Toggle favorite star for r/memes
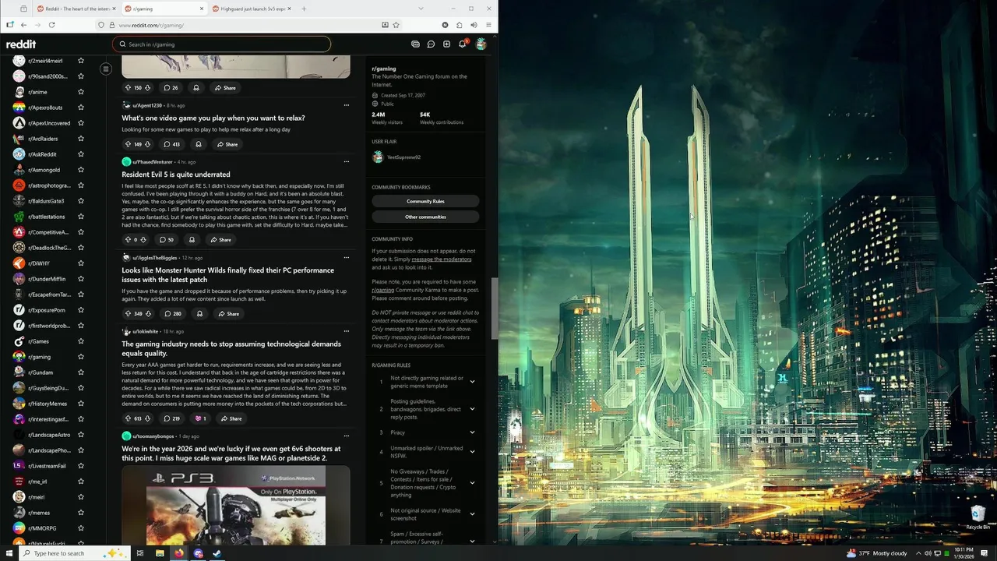 point(80,513)
